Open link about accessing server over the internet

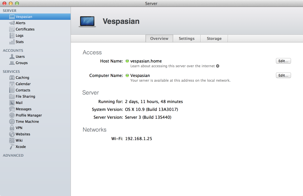coord(172,66)
